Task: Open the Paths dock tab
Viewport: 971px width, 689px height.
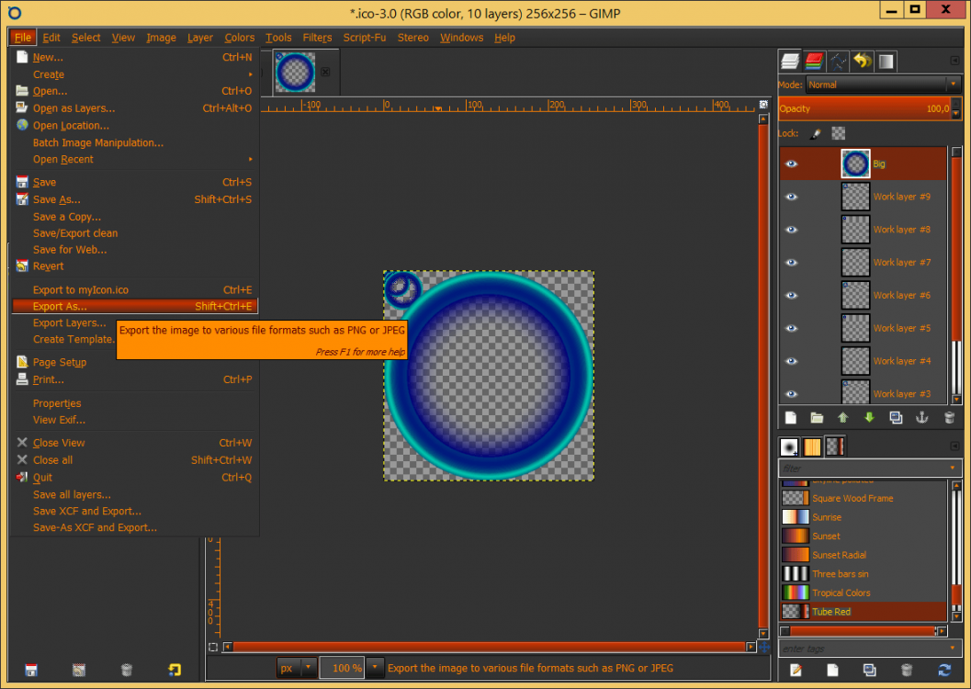Action: [838, 61]
